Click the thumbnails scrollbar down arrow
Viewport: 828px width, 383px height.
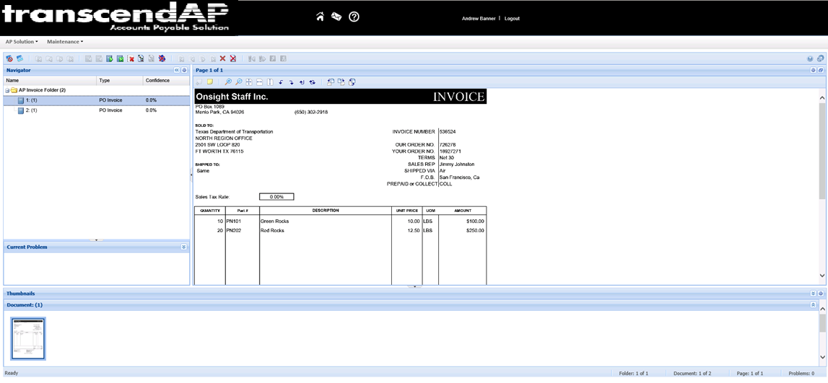822,356
